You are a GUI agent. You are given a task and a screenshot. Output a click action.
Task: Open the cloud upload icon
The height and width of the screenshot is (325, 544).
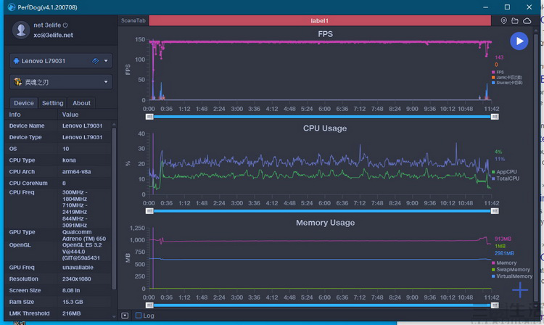(x=527, y=21)
